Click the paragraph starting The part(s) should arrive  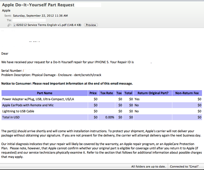point(101,133)
